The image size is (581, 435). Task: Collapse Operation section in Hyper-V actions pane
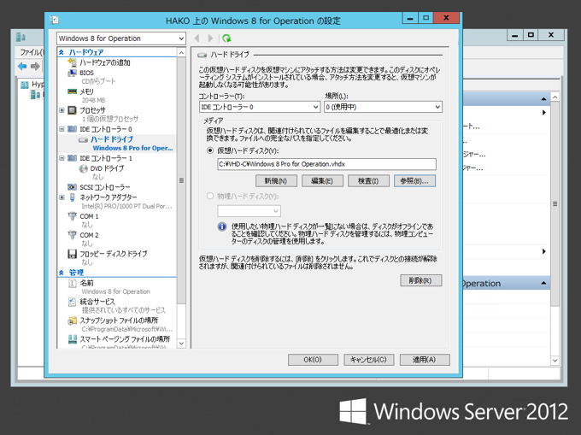coord(543,283)
